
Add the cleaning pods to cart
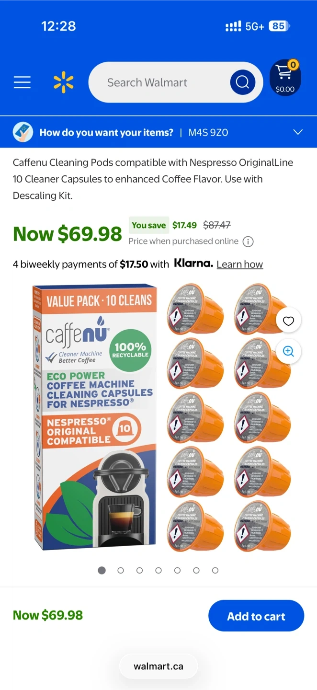256,616
